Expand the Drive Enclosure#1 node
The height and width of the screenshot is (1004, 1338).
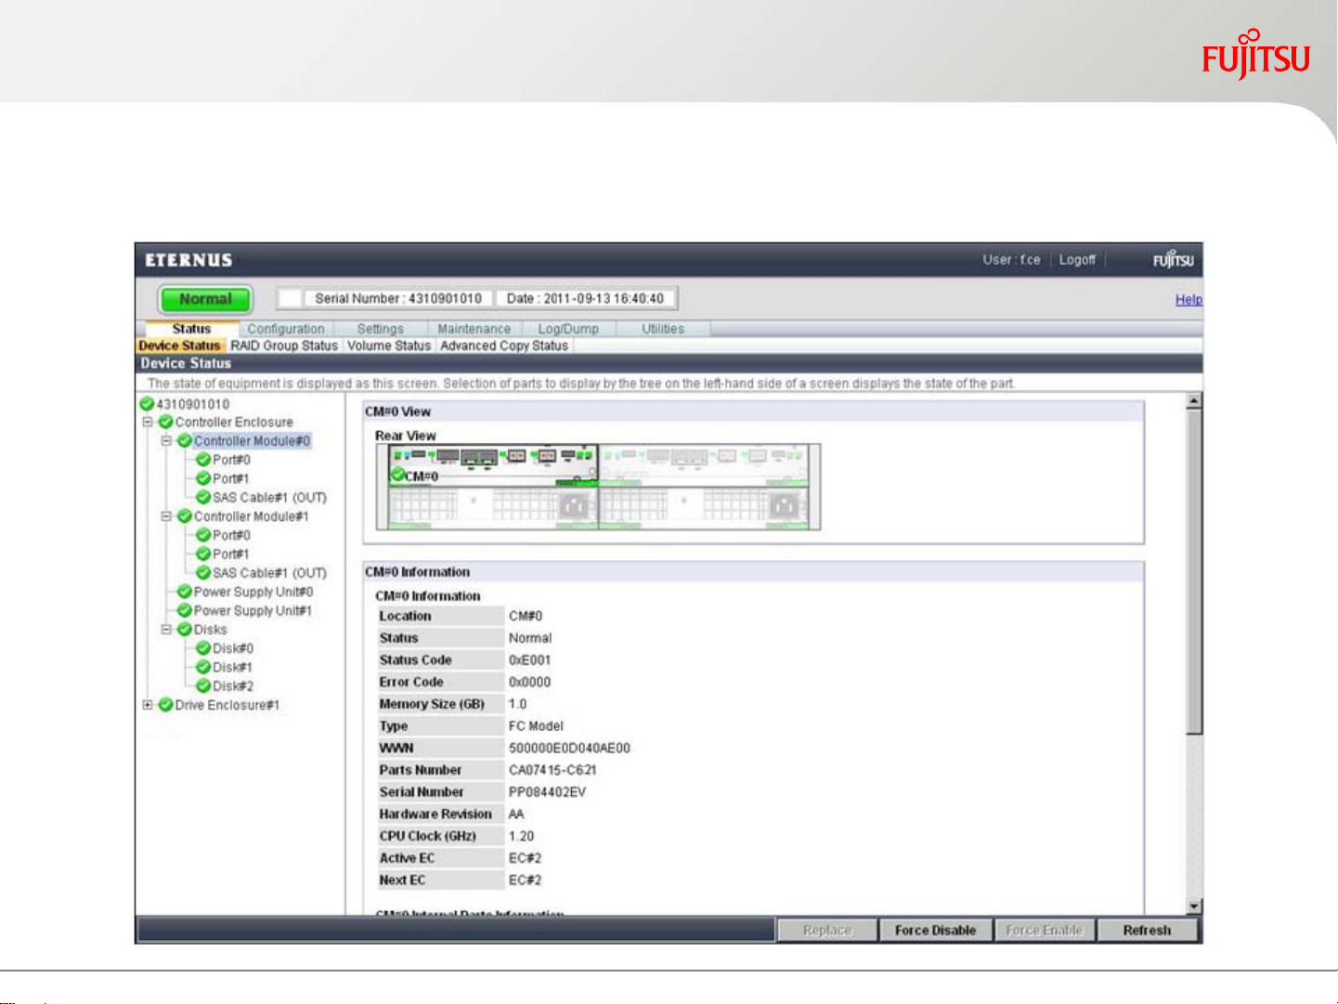click(x=148, y=705)
